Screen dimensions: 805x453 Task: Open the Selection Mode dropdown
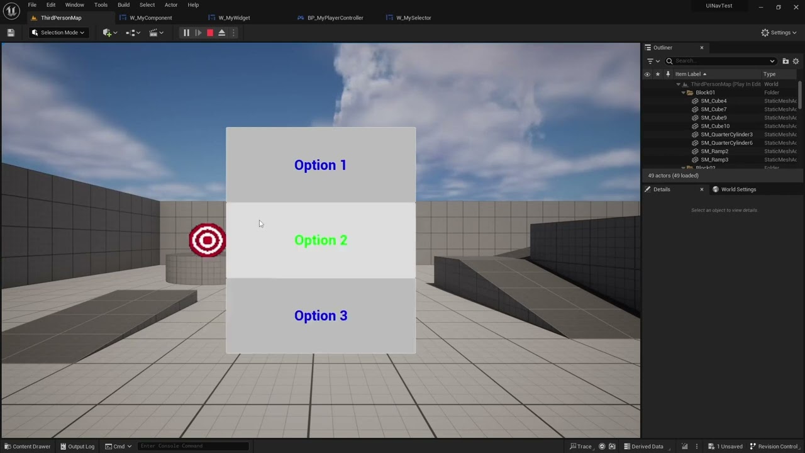coord(58,33)
